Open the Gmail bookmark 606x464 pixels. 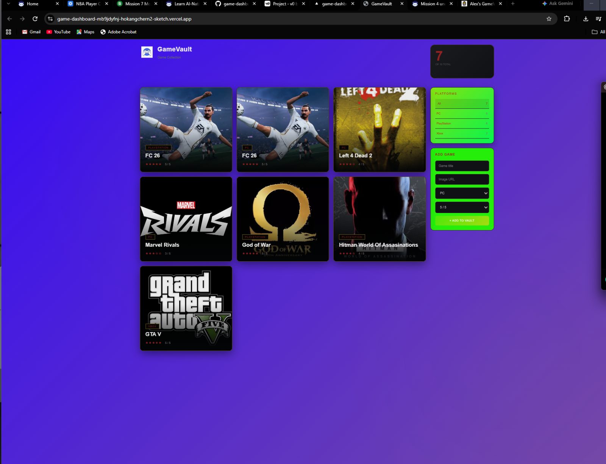tap(31, 32)
